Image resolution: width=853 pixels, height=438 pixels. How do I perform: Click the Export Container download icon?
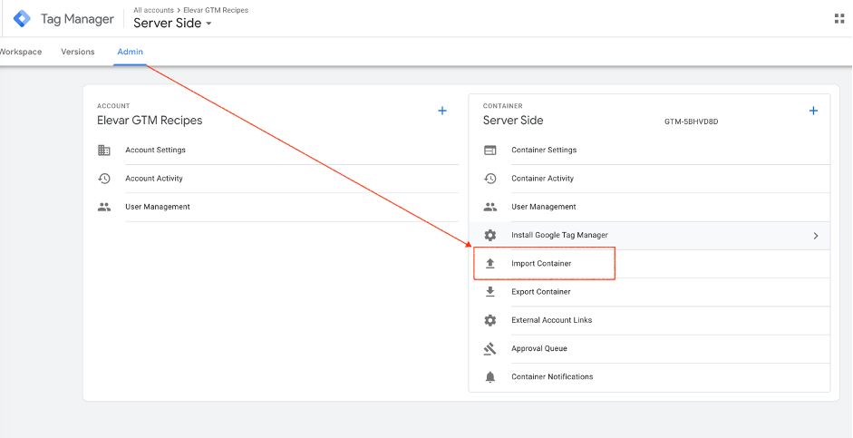[490, 292]
